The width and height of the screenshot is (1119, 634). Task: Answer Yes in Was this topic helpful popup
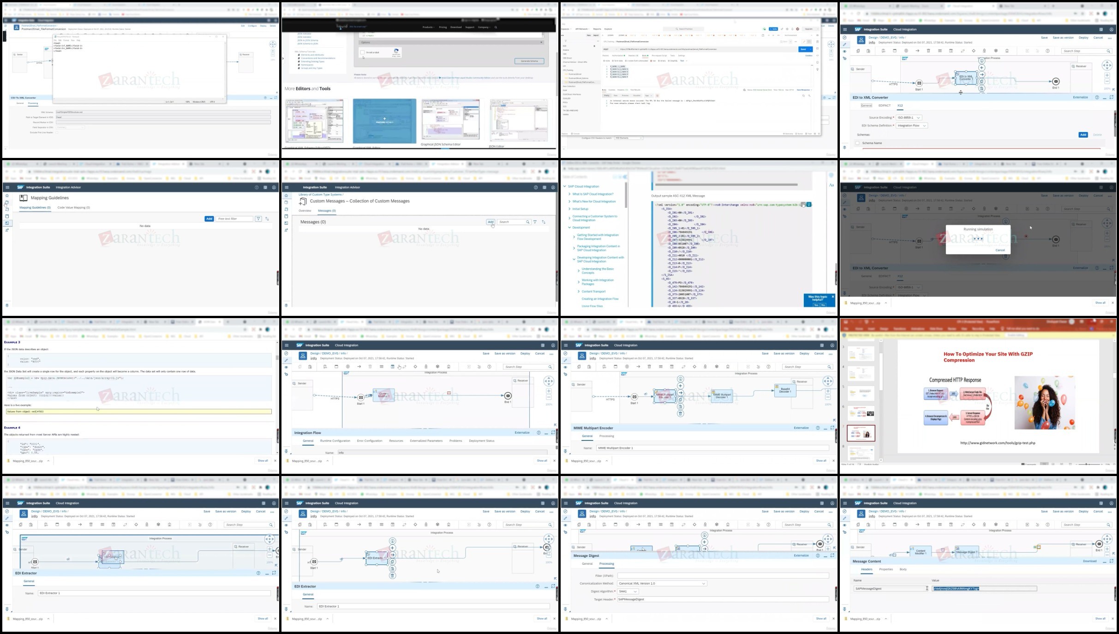pos(816,305)
